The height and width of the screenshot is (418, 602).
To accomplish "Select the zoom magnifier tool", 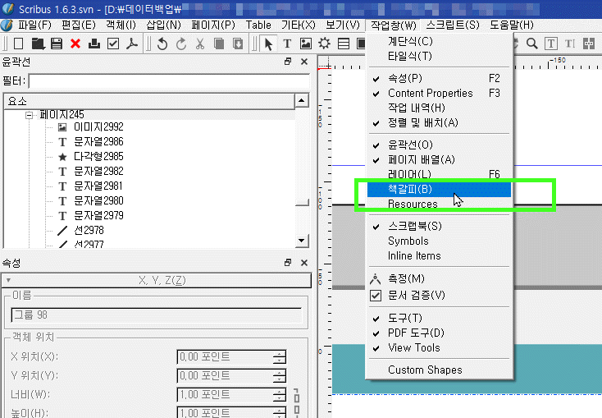I will [x=531, y=44].
